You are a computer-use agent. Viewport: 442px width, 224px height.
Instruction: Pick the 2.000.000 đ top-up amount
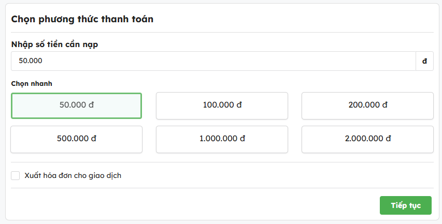coord(367,139)
